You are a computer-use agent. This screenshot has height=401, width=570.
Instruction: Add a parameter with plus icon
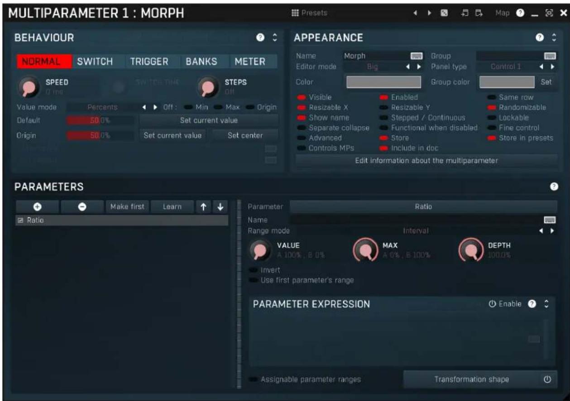point(37,207)
